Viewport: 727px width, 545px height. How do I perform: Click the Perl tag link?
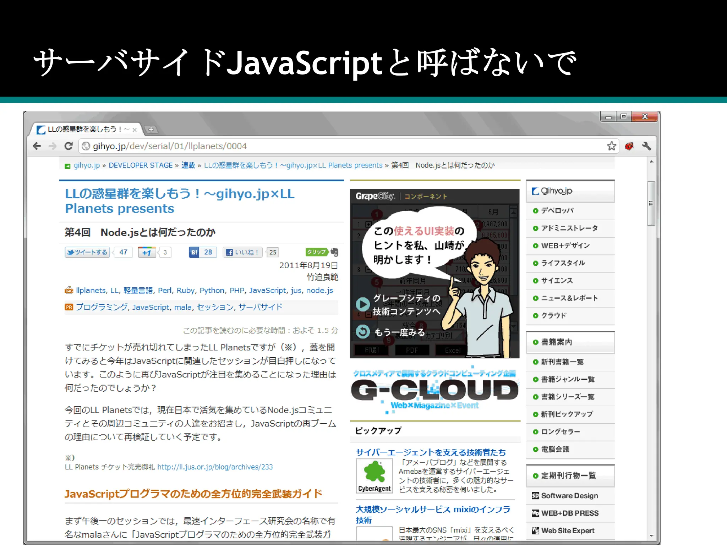coord(165,290)
